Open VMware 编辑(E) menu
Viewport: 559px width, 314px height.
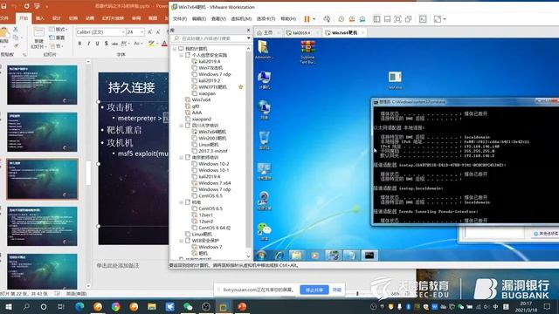tap(198, 19)
